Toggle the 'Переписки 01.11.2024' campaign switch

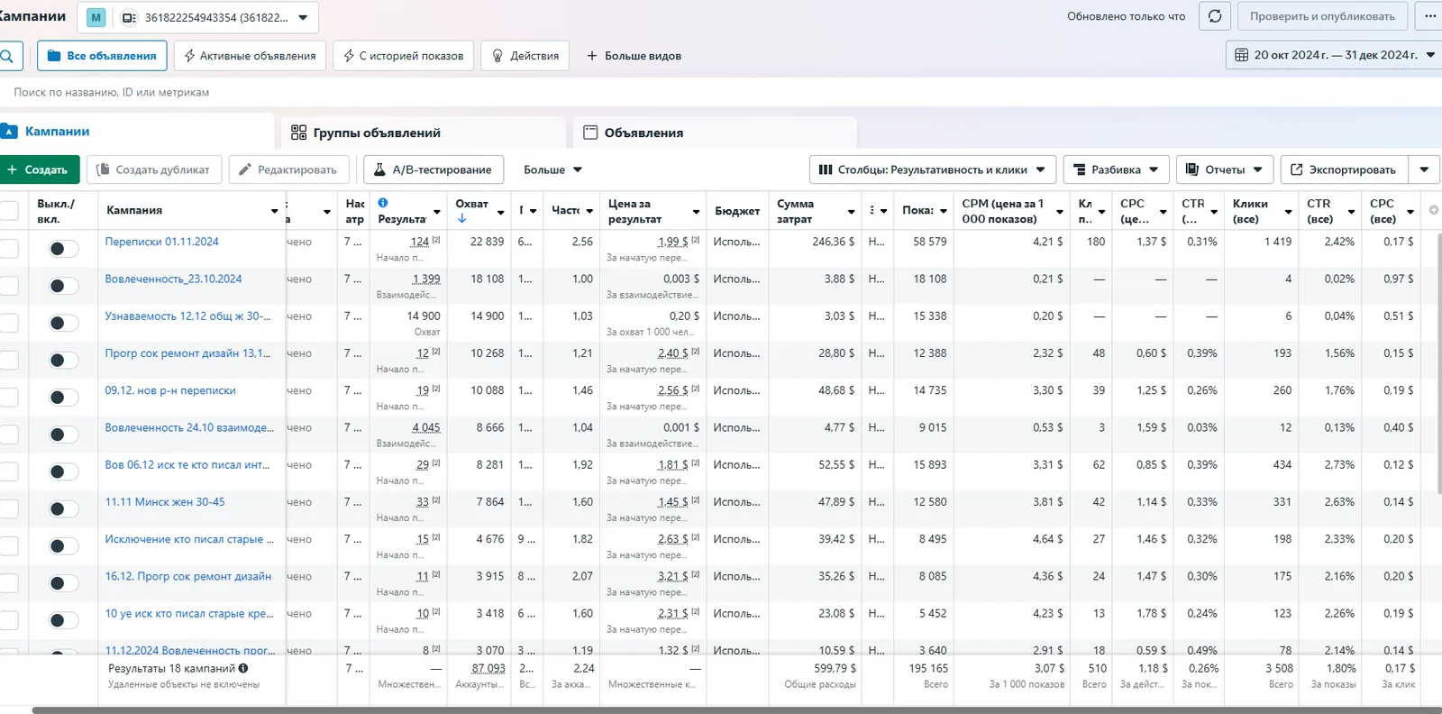click(x=63, y=249)
